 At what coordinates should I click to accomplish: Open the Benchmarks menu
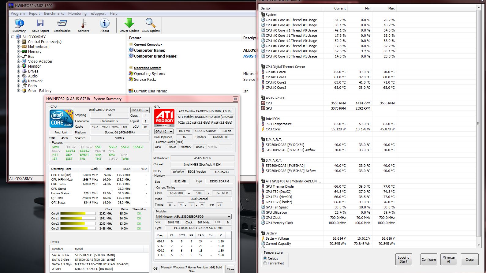54,13
